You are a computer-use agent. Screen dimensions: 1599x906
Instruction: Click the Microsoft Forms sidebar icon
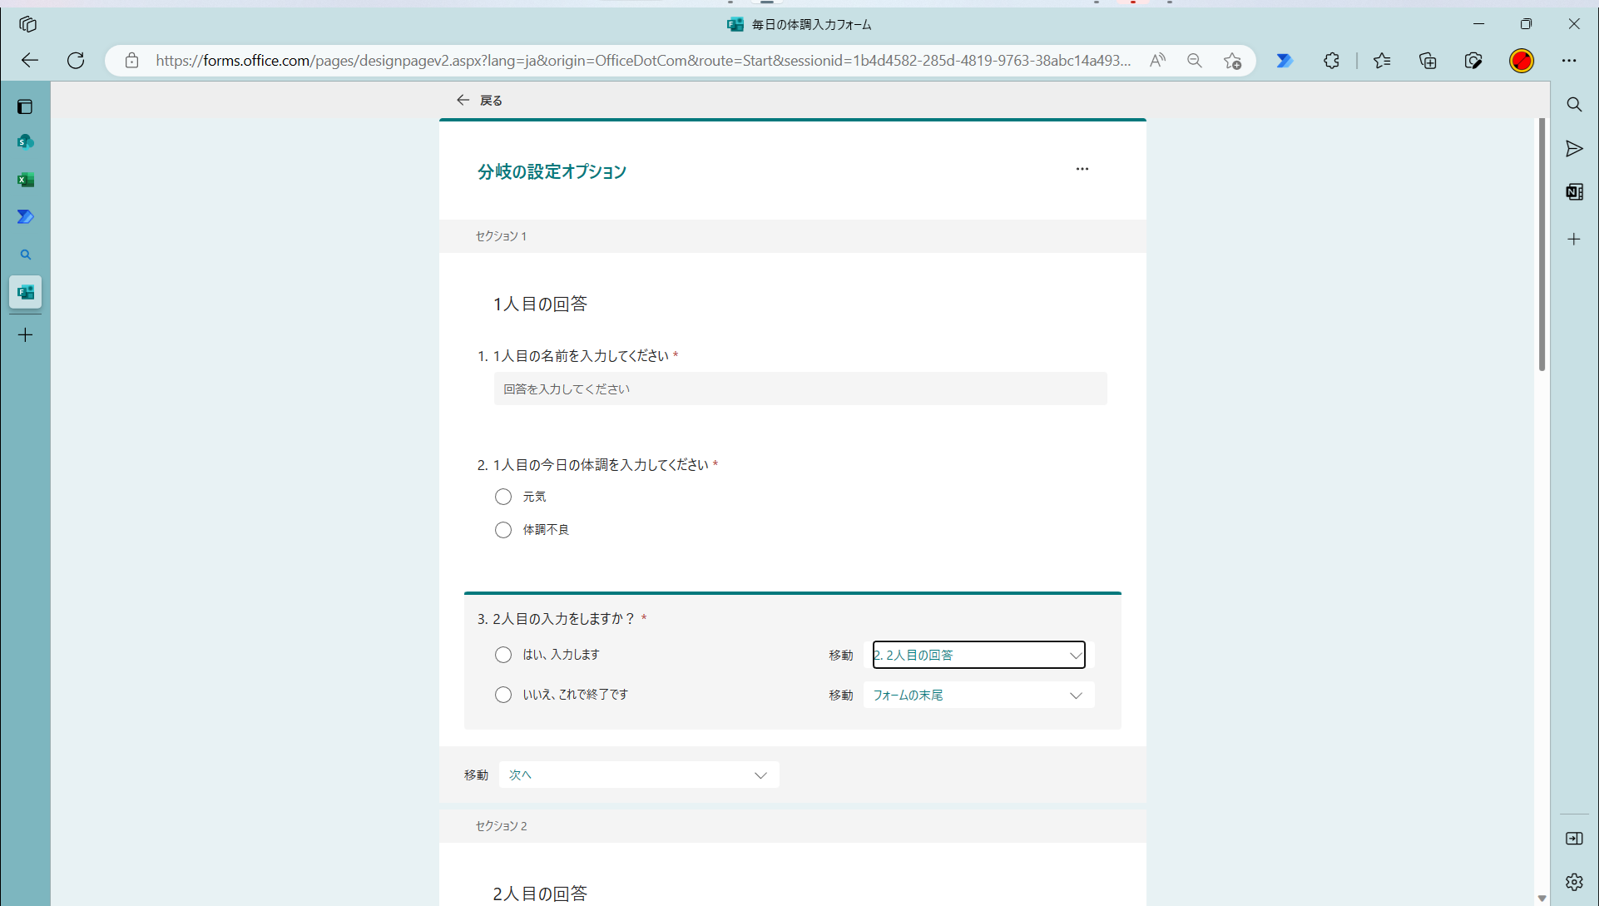point(25,293)
